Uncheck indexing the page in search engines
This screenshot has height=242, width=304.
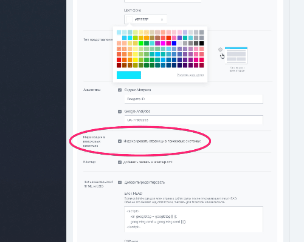(x=120, y=141)
